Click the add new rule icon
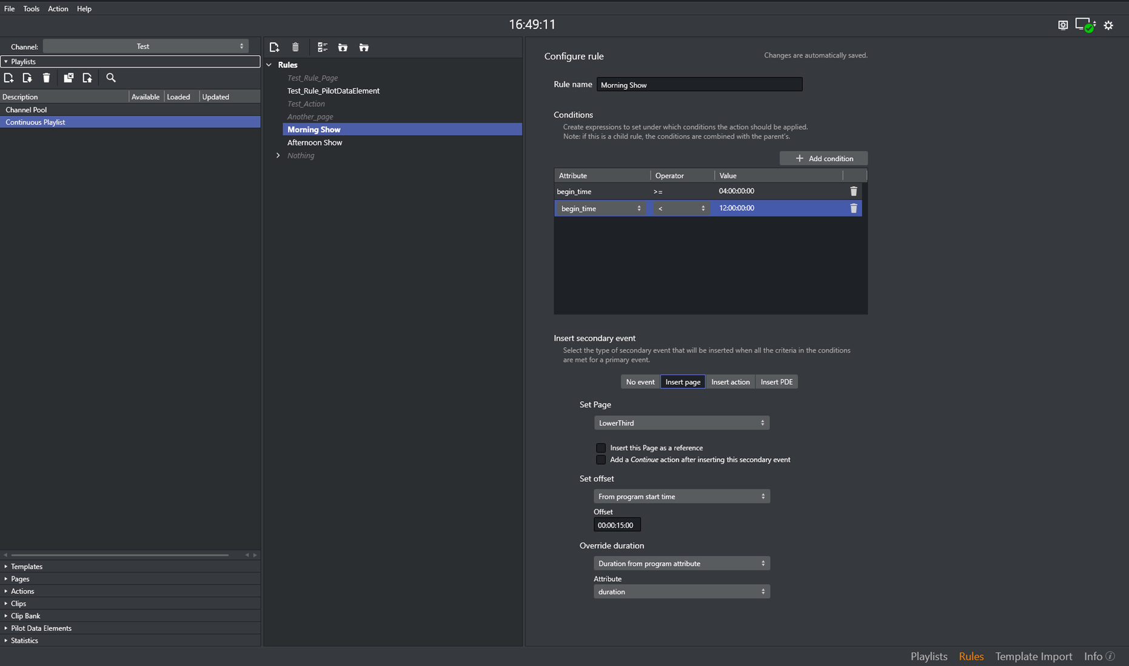Screen dimensions: 1129x666 274,47
